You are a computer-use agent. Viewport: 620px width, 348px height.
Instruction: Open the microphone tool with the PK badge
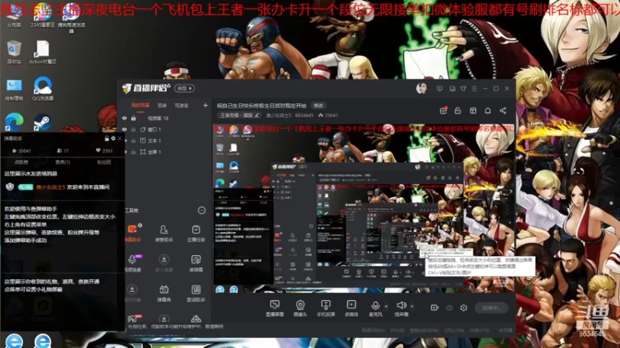[133, 263]
